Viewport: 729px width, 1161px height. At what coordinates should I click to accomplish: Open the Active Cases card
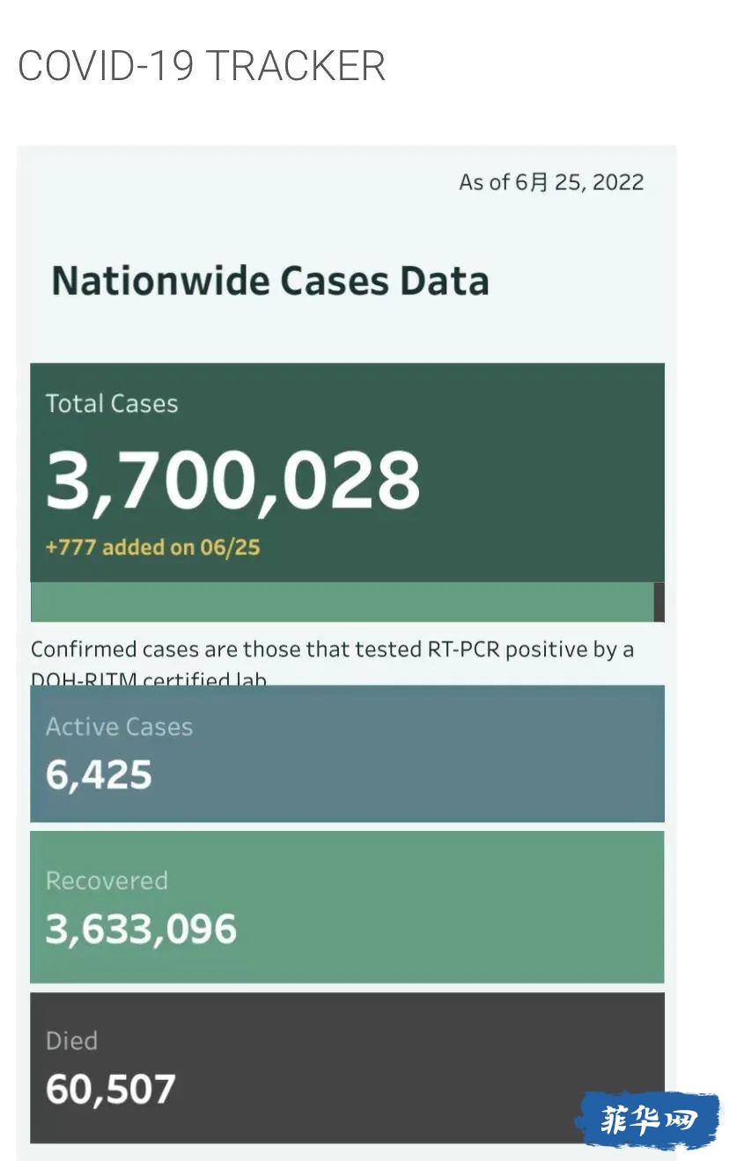click(347, 753)
